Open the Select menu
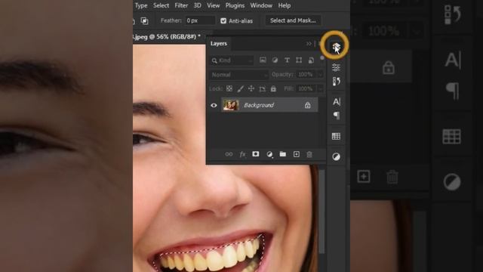This screenshot has height=272, width=483. 161,5
